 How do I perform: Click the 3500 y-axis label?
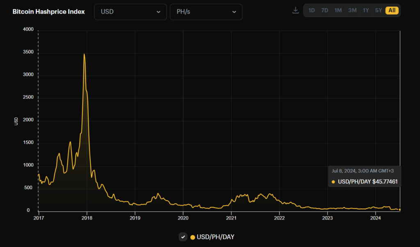click(x=28, y=52)
